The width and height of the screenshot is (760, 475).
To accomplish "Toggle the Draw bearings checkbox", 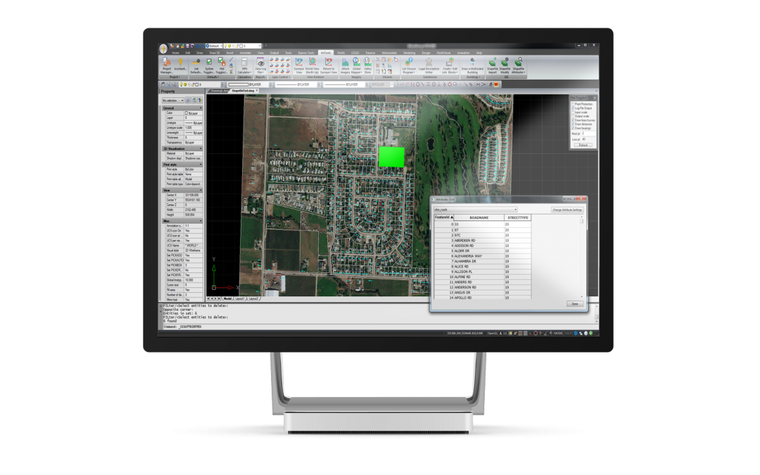I will pyautogui.click(x=571, y=128).
